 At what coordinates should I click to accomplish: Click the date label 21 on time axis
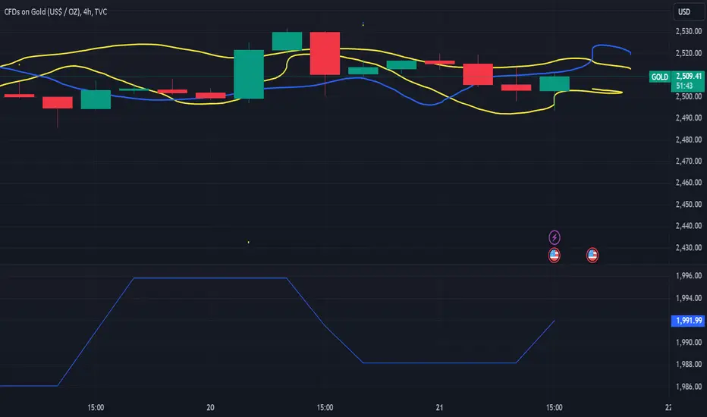click(439, 408)
